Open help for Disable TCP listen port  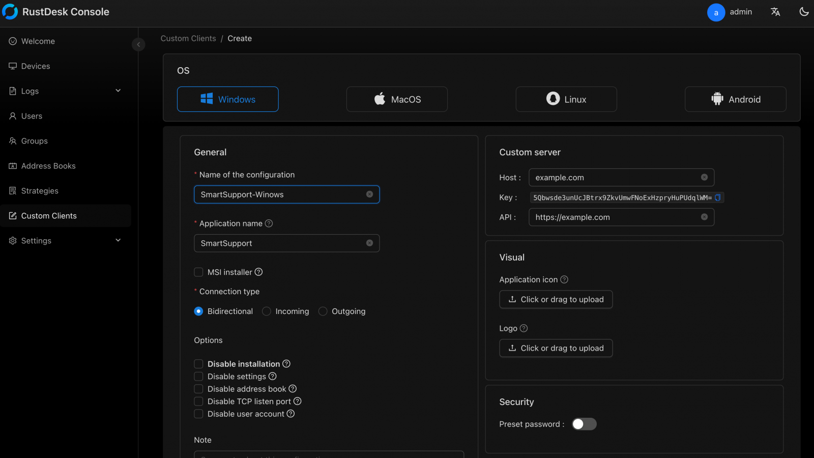coord(298,402)
